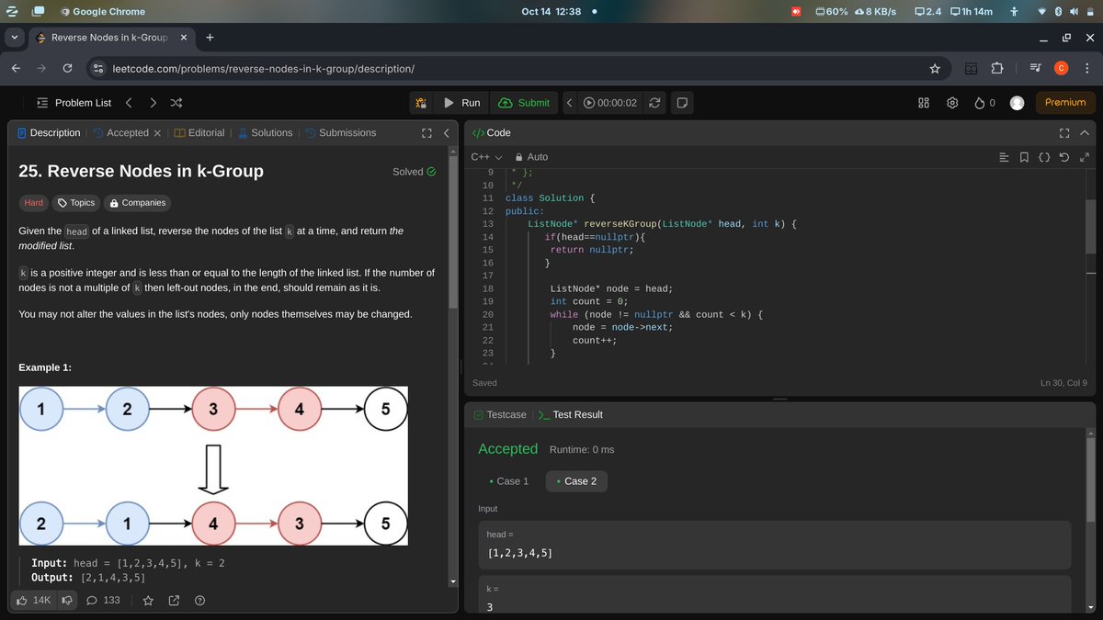Image resolution: width=1103 pixels, height=620 pixels.
Task: Click the leetcode.com address bar
Action: pyautogui.click(x=519, y=69)
